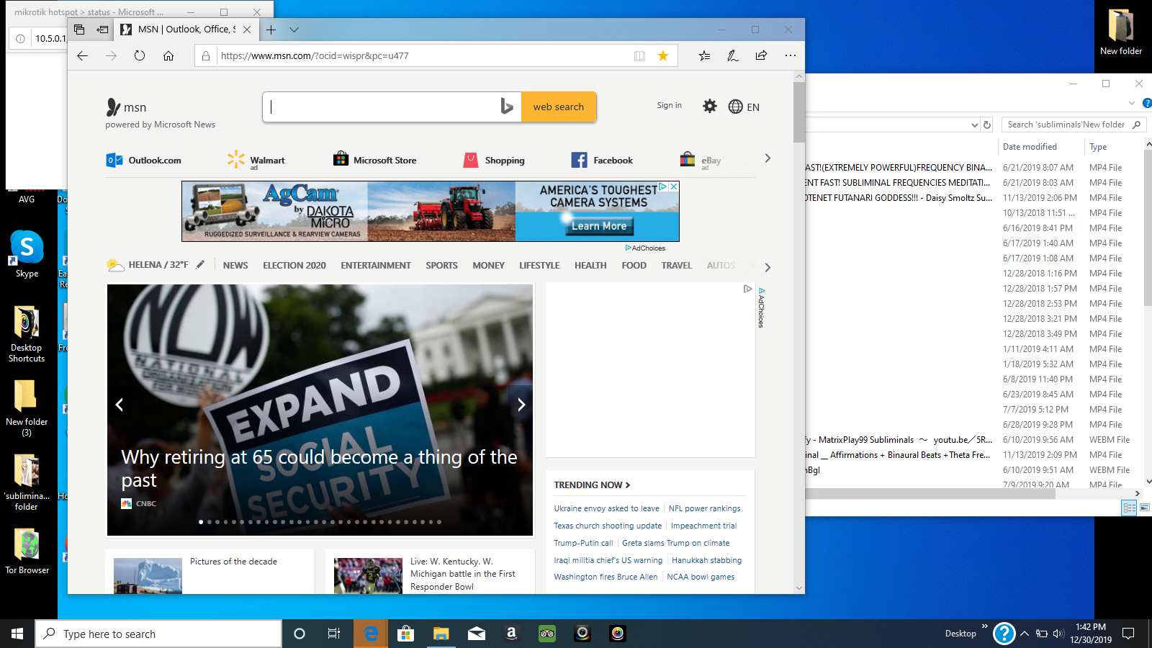Select the LIFESTYLE tab
Screen dimensions: 1152x648
coord(539,265)
